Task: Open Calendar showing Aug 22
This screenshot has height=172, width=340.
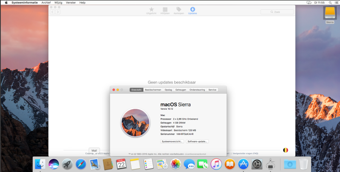Action: (x=121, y=164)
